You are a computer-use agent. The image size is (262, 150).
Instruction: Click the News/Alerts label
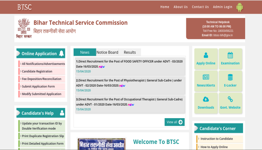(206, 85)
